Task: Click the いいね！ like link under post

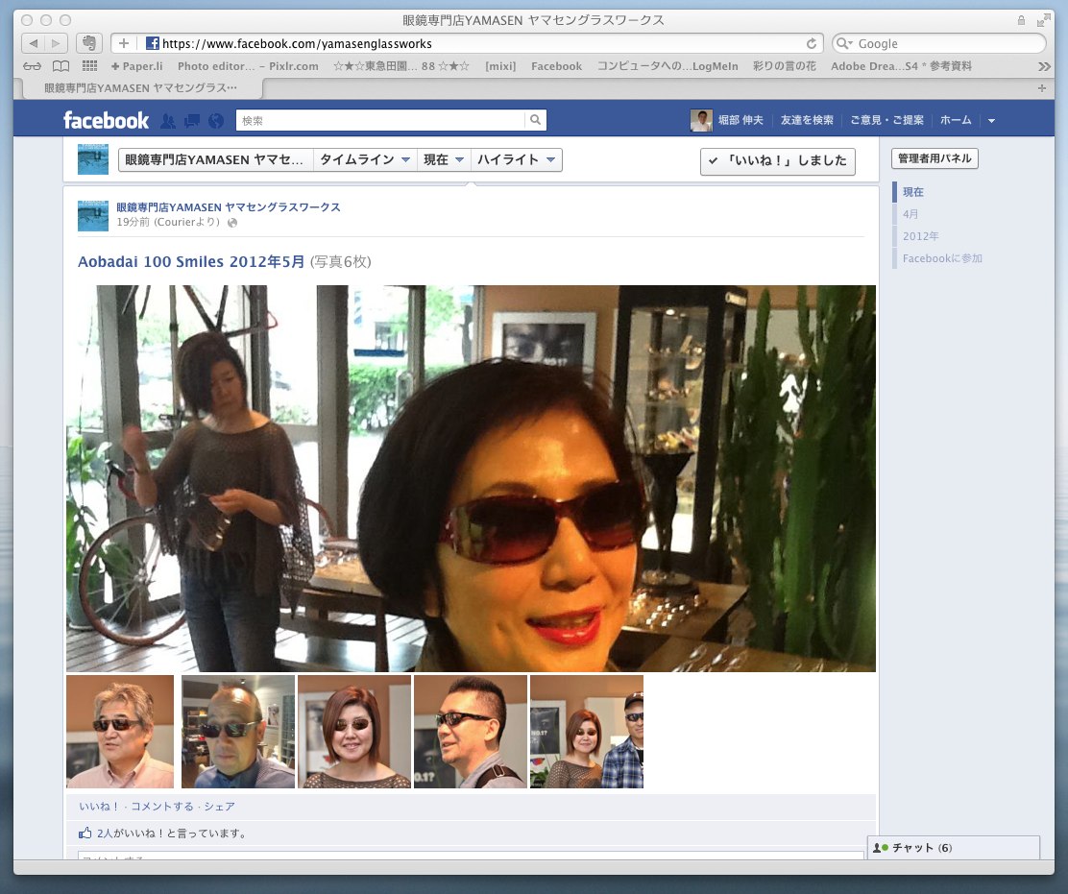Action: 99,807
